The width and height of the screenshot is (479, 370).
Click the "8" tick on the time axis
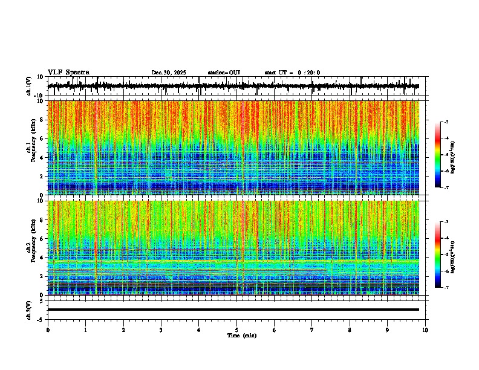[350, 330]
